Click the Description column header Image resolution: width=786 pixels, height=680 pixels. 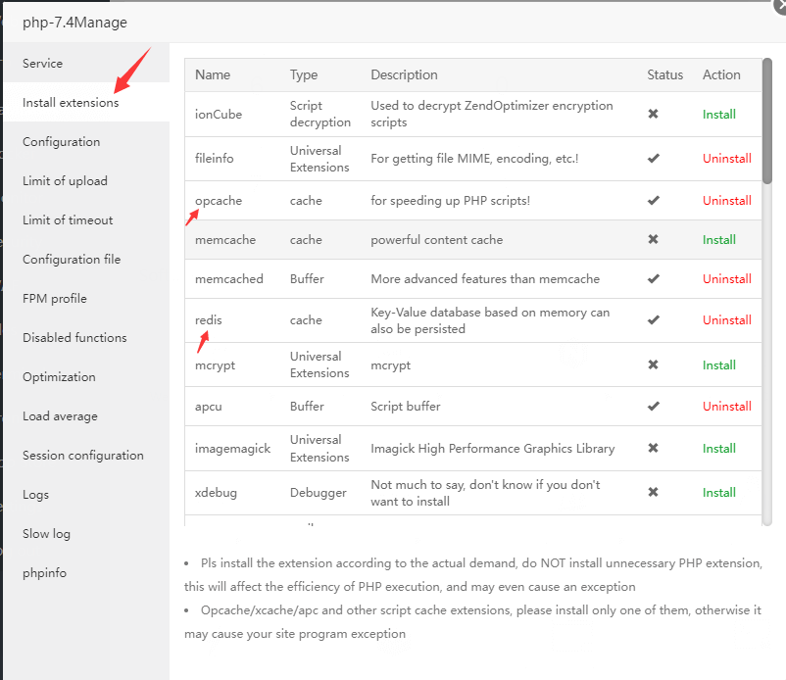coord(404,74)
